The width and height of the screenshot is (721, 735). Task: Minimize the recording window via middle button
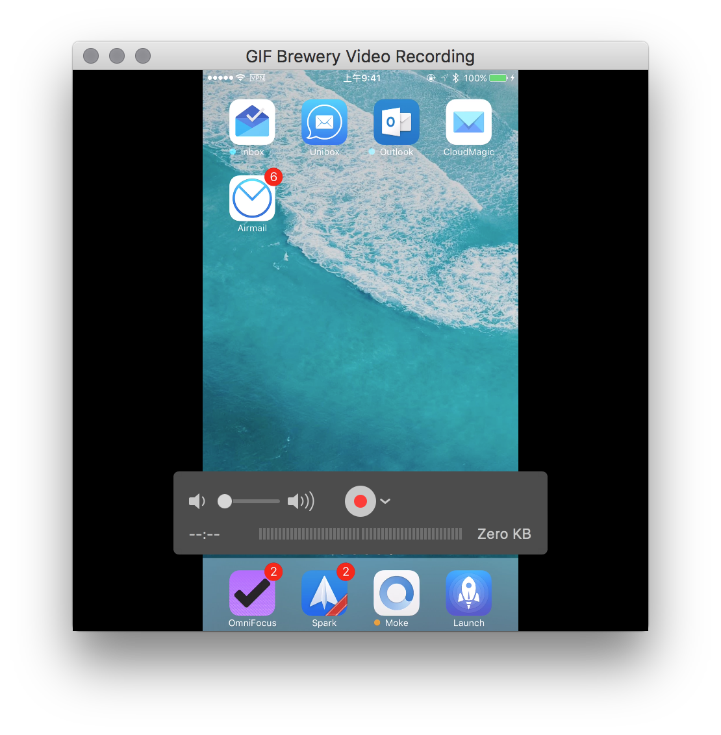tap(117, 56)
